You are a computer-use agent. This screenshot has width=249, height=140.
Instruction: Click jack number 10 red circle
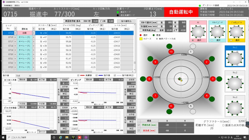(x=171, y=51)
